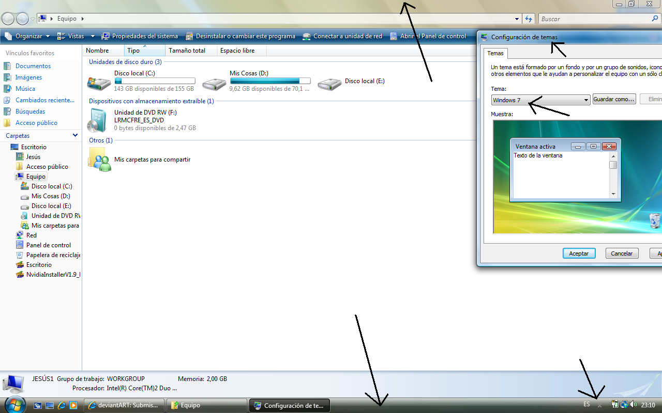Click the computer icon in address bar
Image resolution: width=662 pixels, height=413 pixels.
[x=43, y=19]
